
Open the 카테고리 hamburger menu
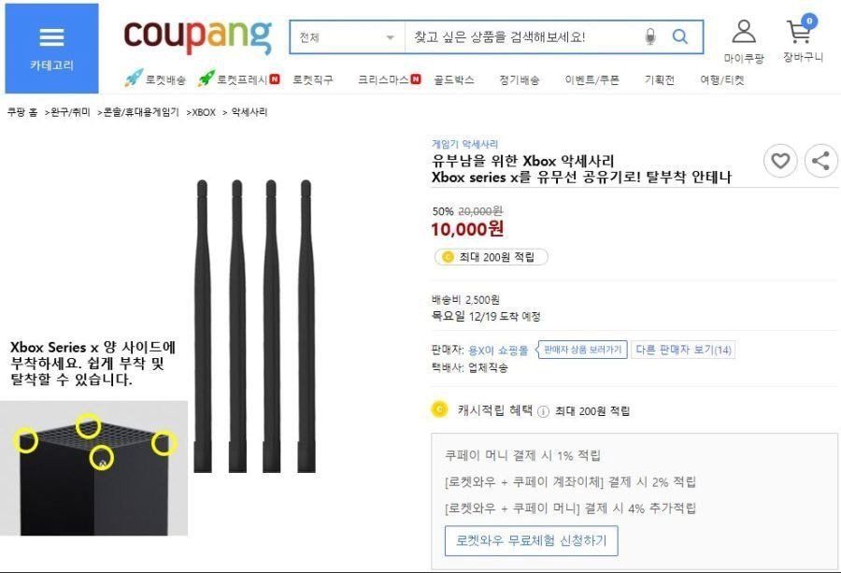pyautogui.click(x=51, y=49)
